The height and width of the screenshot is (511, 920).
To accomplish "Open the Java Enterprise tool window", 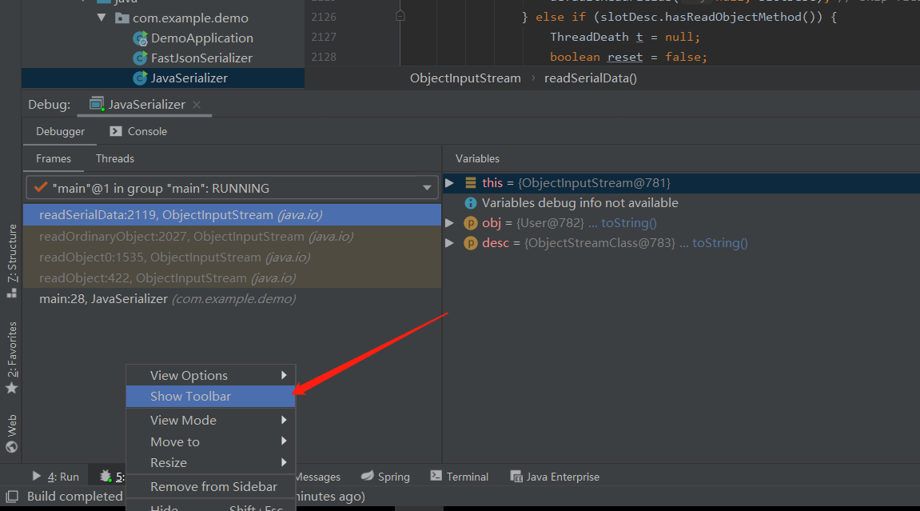I will tap(555, 477).
